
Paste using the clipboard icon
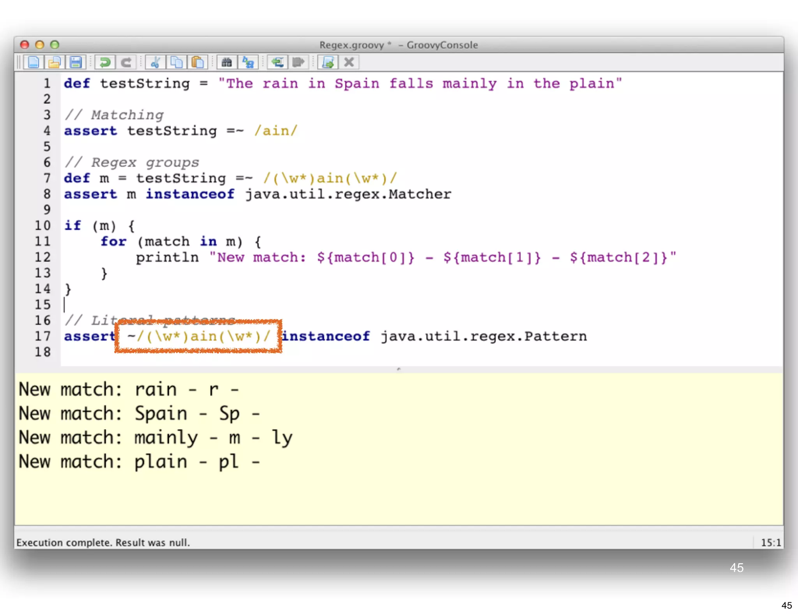point(198,62)
